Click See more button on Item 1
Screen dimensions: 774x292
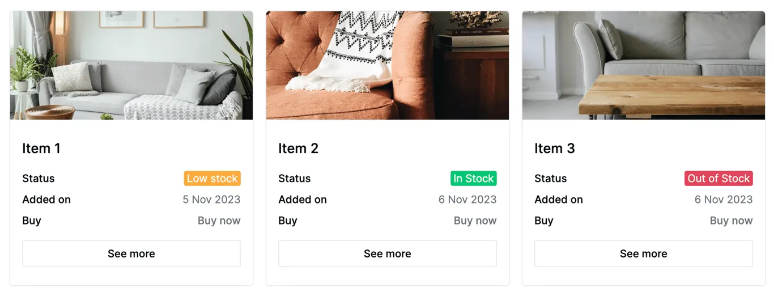point(131,253)
